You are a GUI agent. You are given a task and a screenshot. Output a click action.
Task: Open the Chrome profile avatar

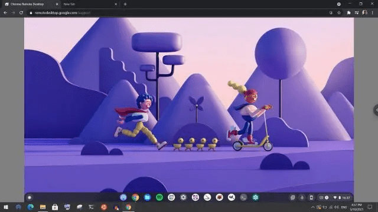pos(364,13)
